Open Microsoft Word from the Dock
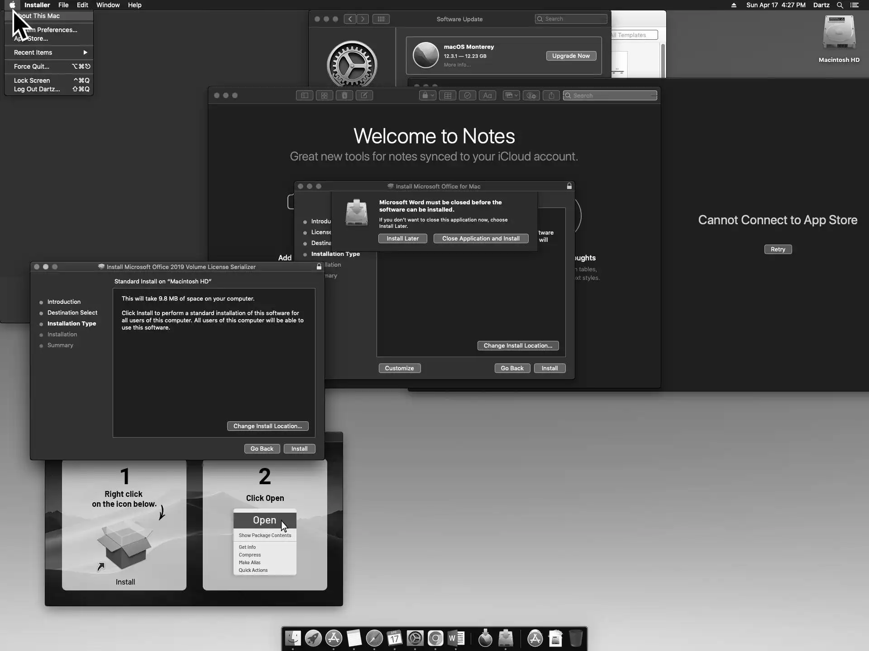869x651 pixels. [456, 638]
